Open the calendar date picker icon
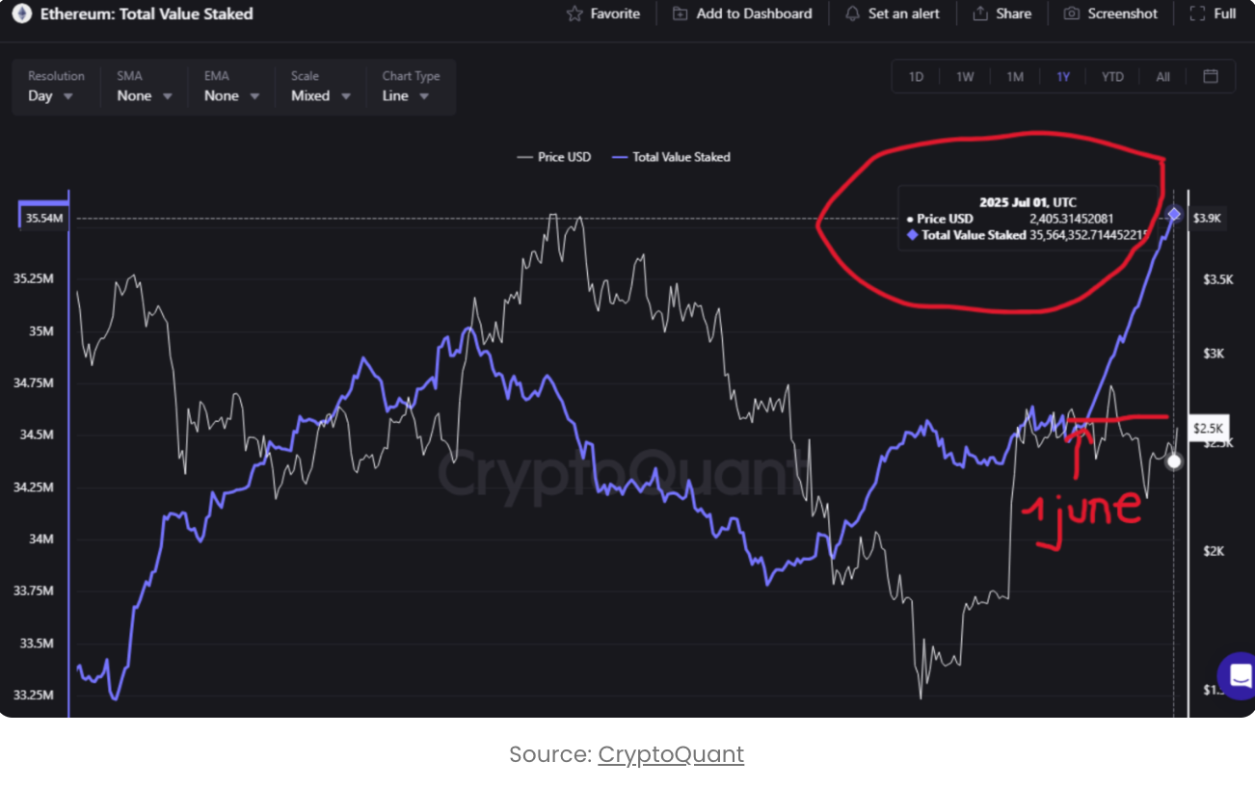Image resolution: width=1255 pixels, height=788 pixels. click(1211, 76)
